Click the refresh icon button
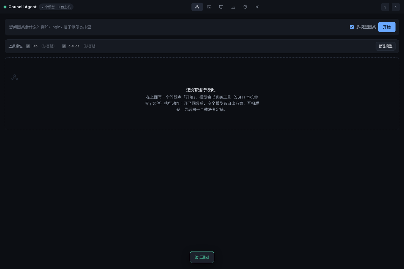 [x=396, y=7]
